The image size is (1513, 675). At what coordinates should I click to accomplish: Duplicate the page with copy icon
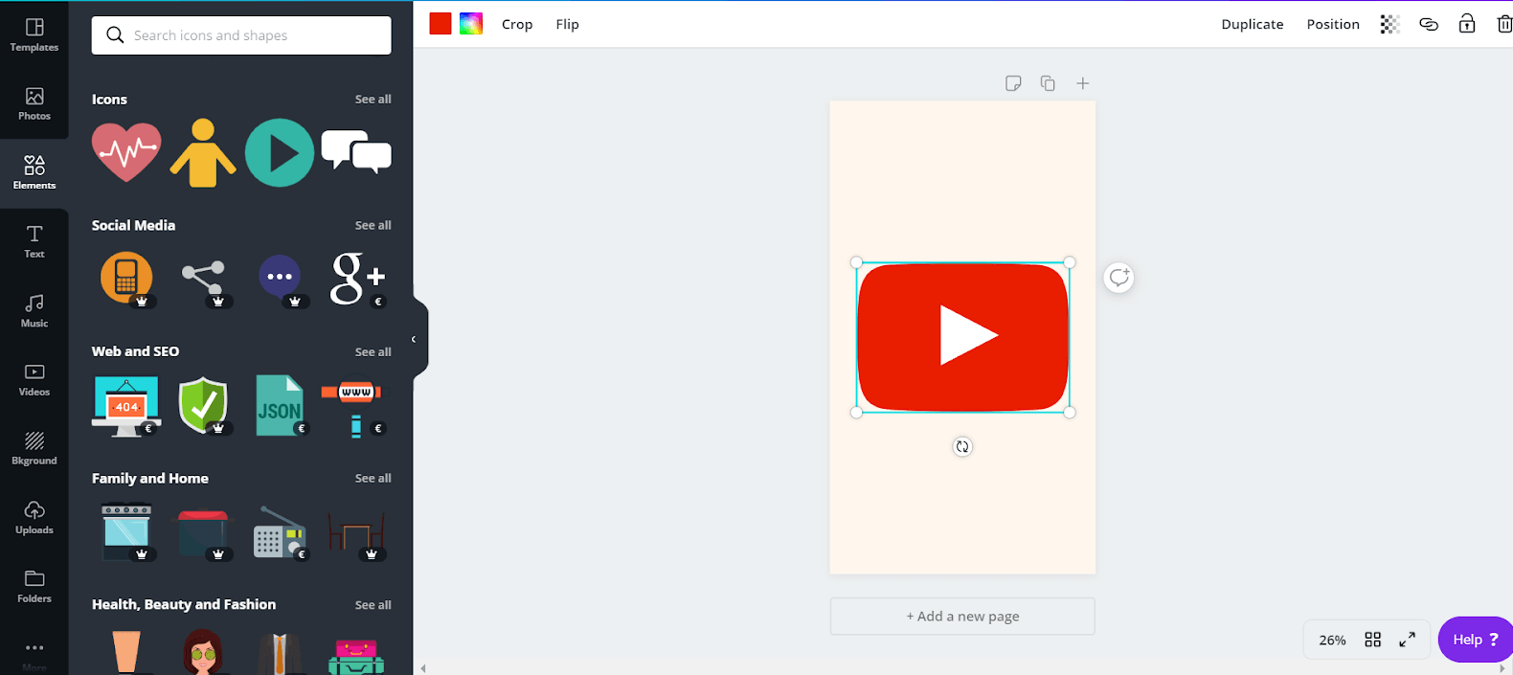coord(1048,83)
